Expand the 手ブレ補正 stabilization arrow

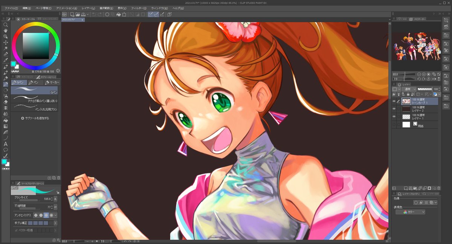coord(56,223)
